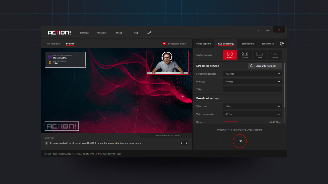The image size is (328, 184).
Task: Select the Game capture mode
Action: [230, 55]
